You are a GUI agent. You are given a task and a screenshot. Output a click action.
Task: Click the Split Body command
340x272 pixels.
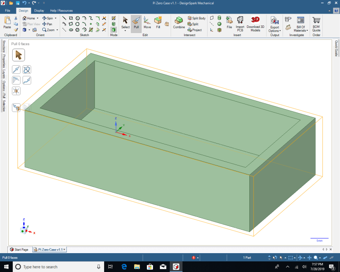coord(196,18)
